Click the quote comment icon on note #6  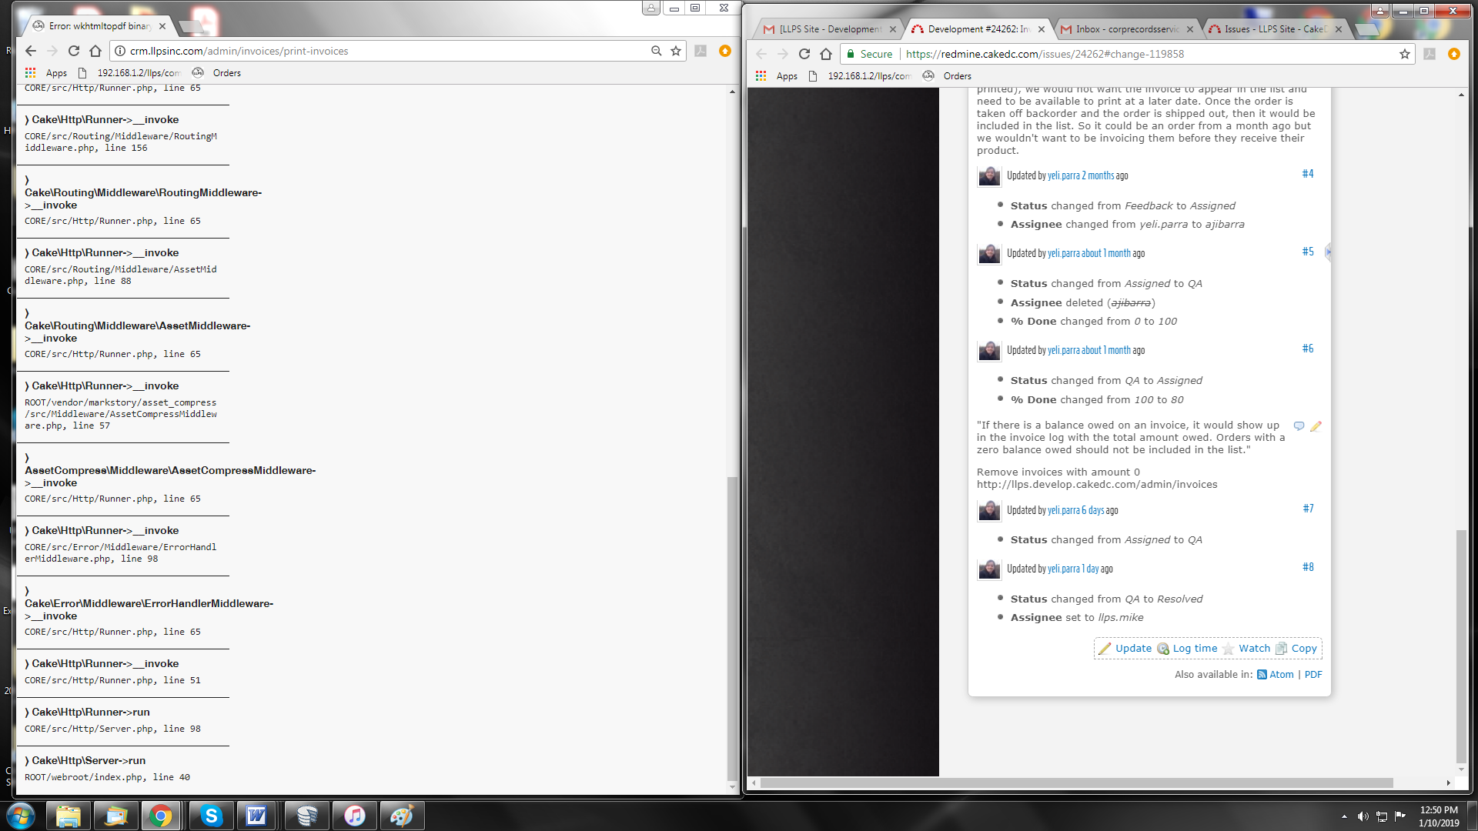point(1299,426)
